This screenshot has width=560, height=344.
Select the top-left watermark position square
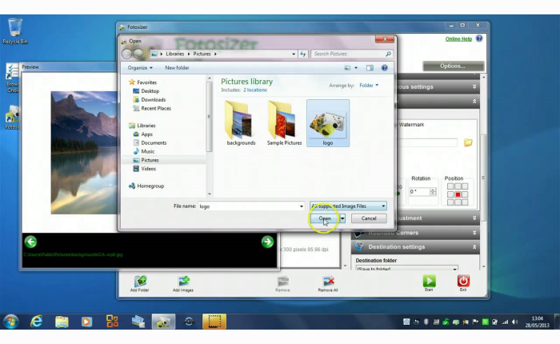(450, 186)
